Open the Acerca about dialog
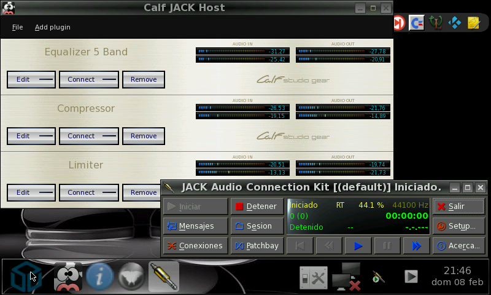Viewport: 491px width, 295px height. (x=458, y=245)
